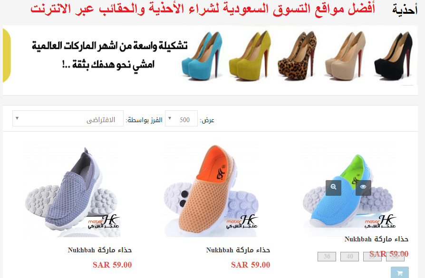Click the magnifier zoom icon on blue shoe
Image resolution: width=425 pixels, height=278 pixels.
pos(333,188)
